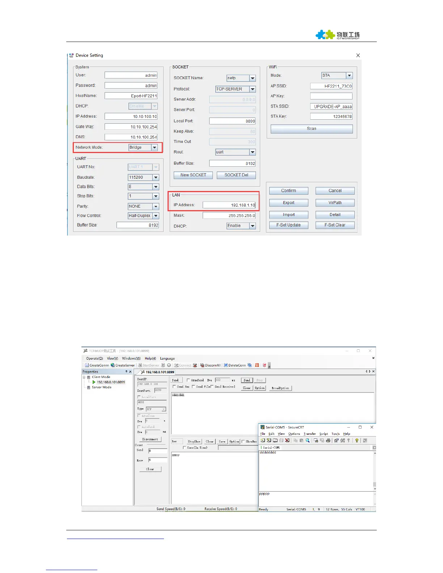The image size is (443, 573).
Task: Toggle the LocalPort checkbox
Action: tap(139, 397)
